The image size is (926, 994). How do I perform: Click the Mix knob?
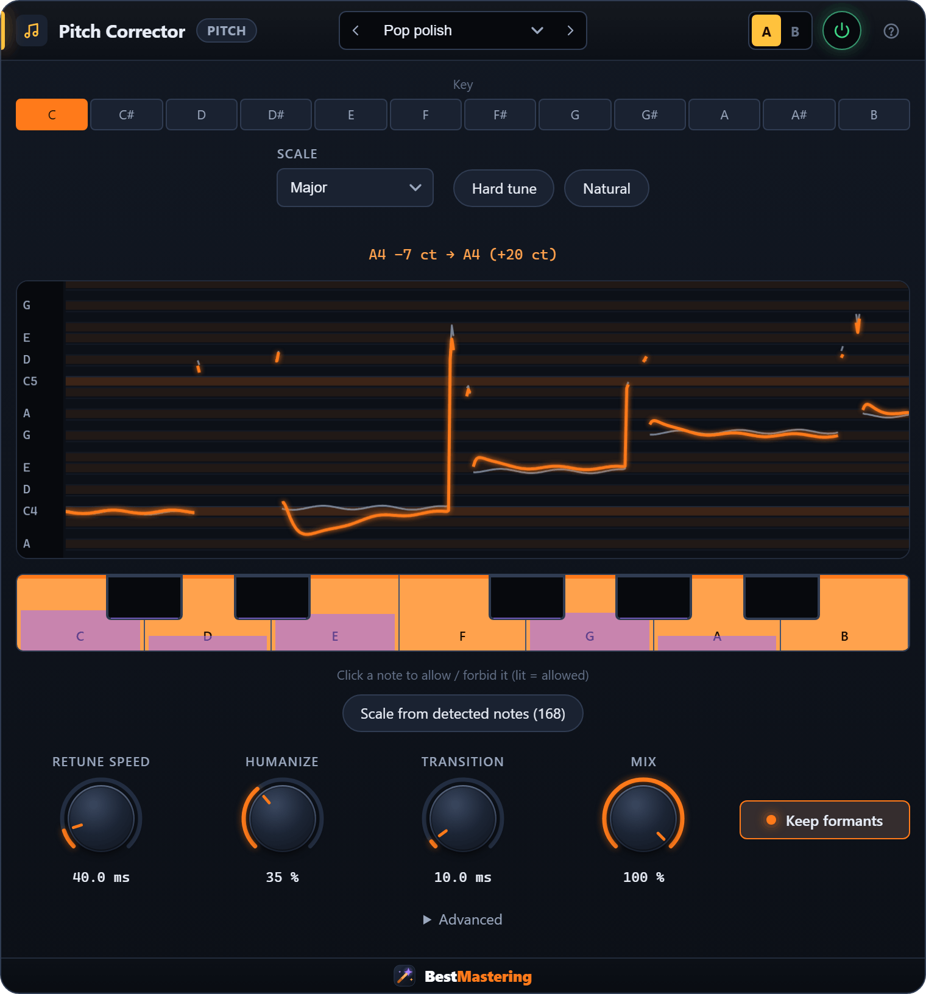tap(643, 818)
